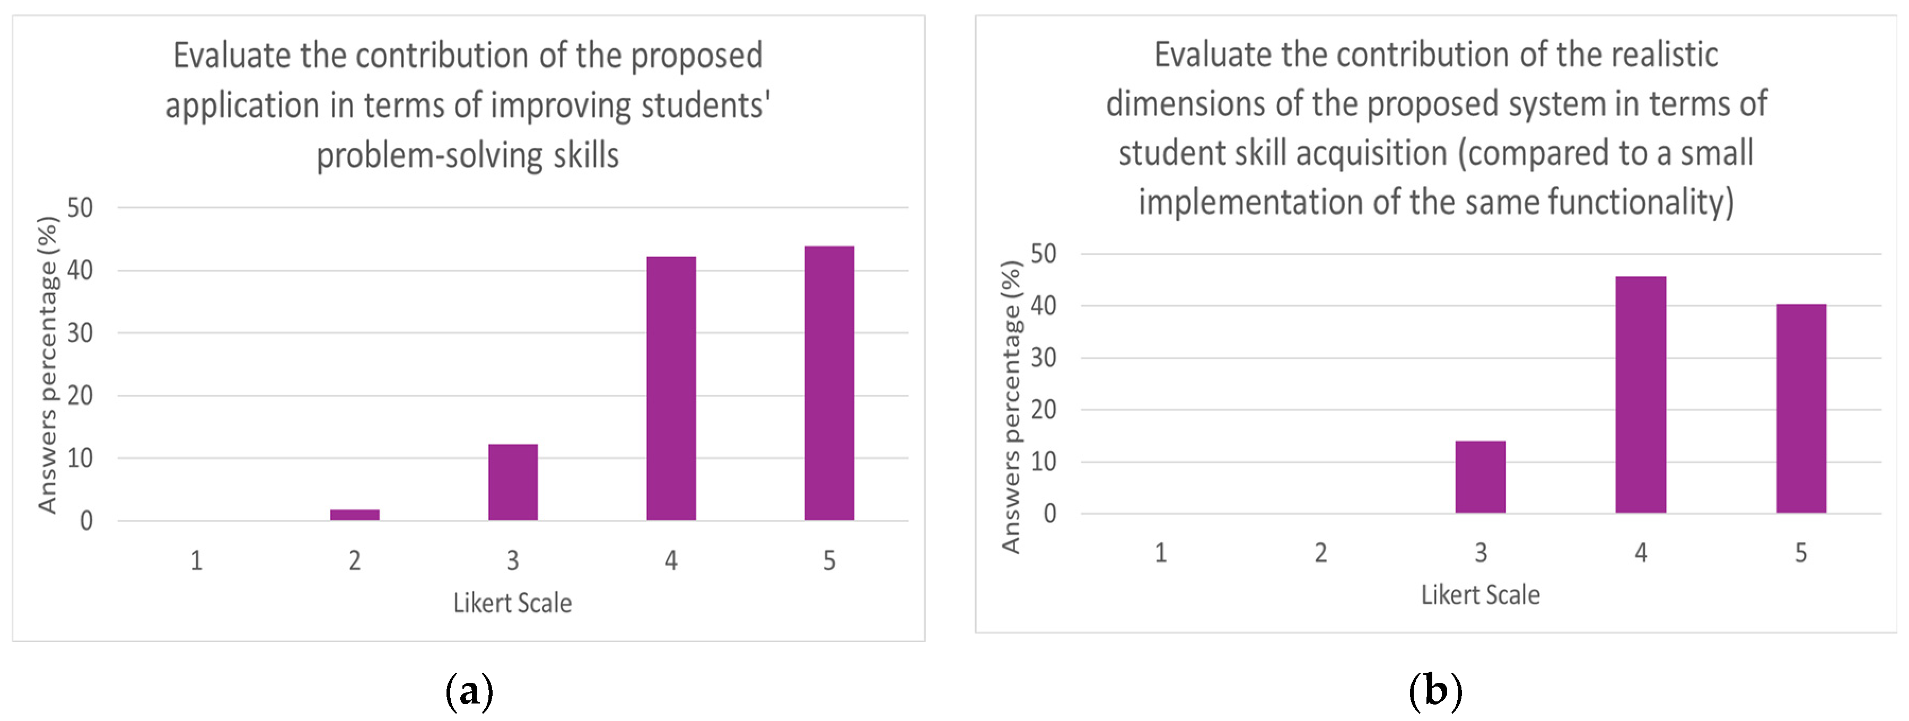Image resolution: width=1909 pixels, height=721 pixels.
Task: Select the Likert 5 bar in chart (b)
Action: pyautogui.click(x=1801, y=408)
